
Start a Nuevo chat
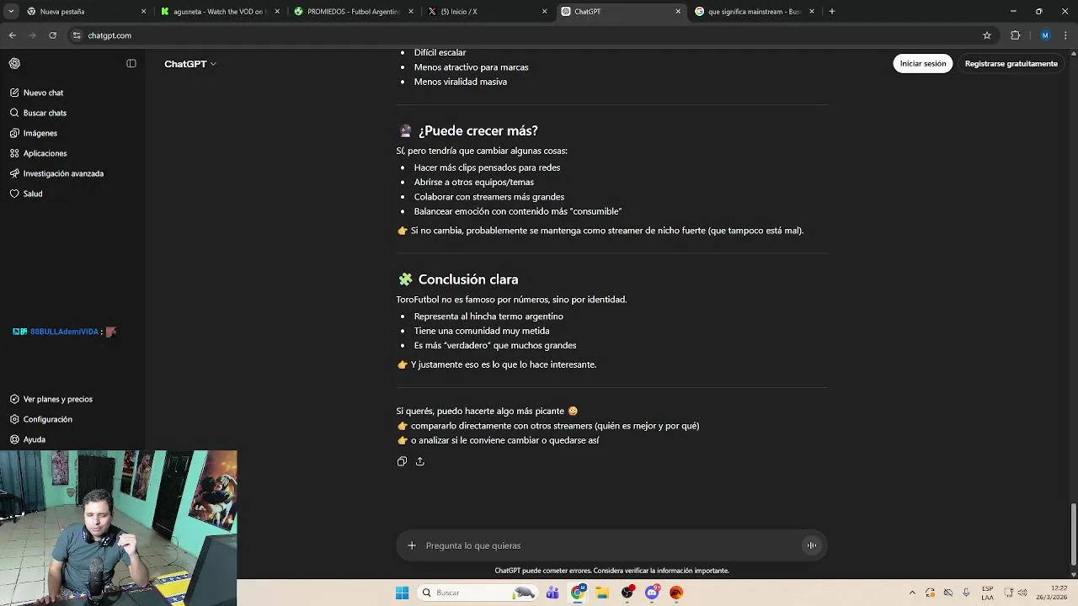click(x=43, y=93)
